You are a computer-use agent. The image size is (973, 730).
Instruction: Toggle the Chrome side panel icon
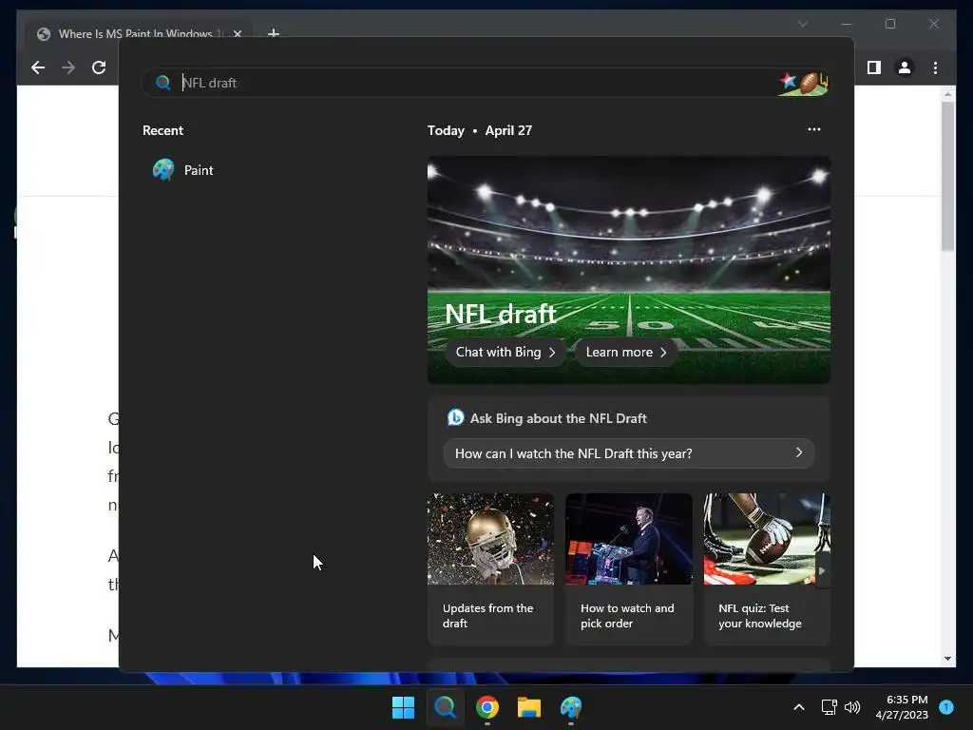[874, 67]
